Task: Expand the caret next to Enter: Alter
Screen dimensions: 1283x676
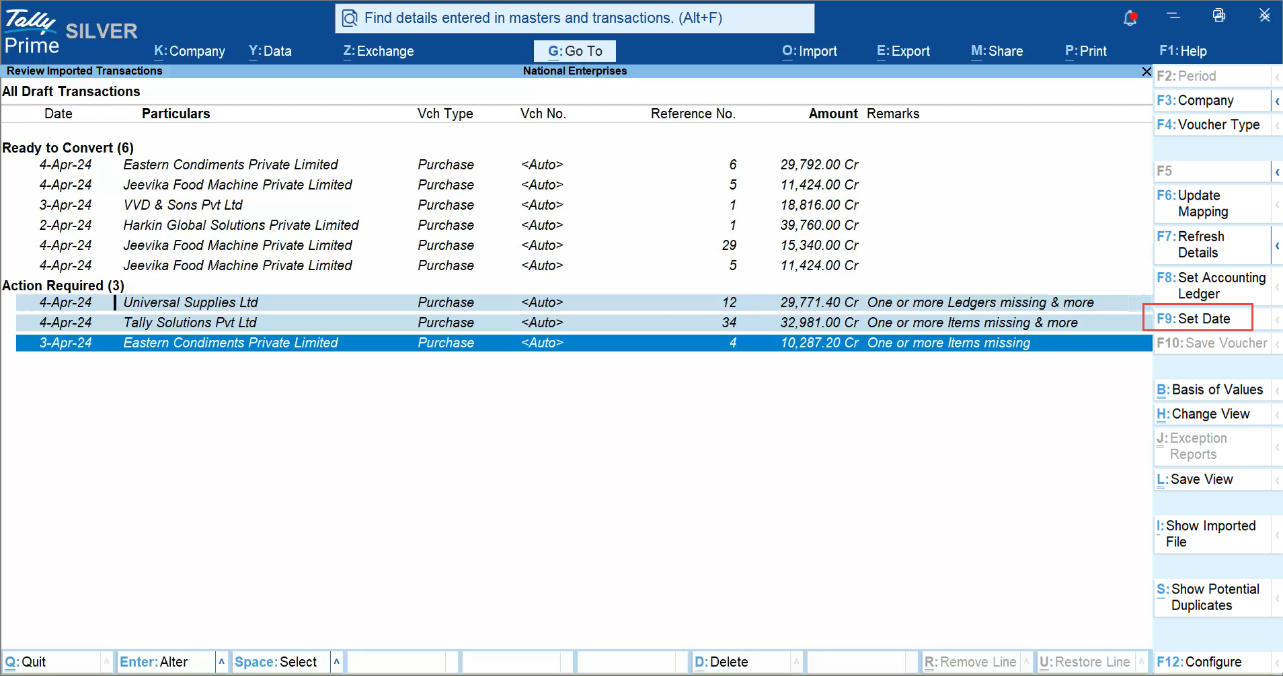Action: point(222,662)
